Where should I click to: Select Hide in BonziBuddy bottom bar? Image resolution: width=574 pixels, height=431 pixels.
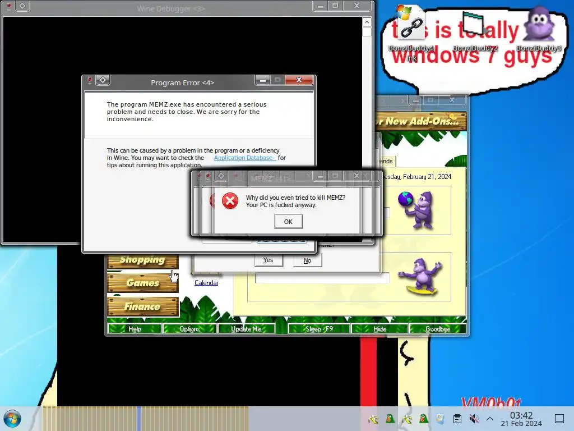point(379,329)
